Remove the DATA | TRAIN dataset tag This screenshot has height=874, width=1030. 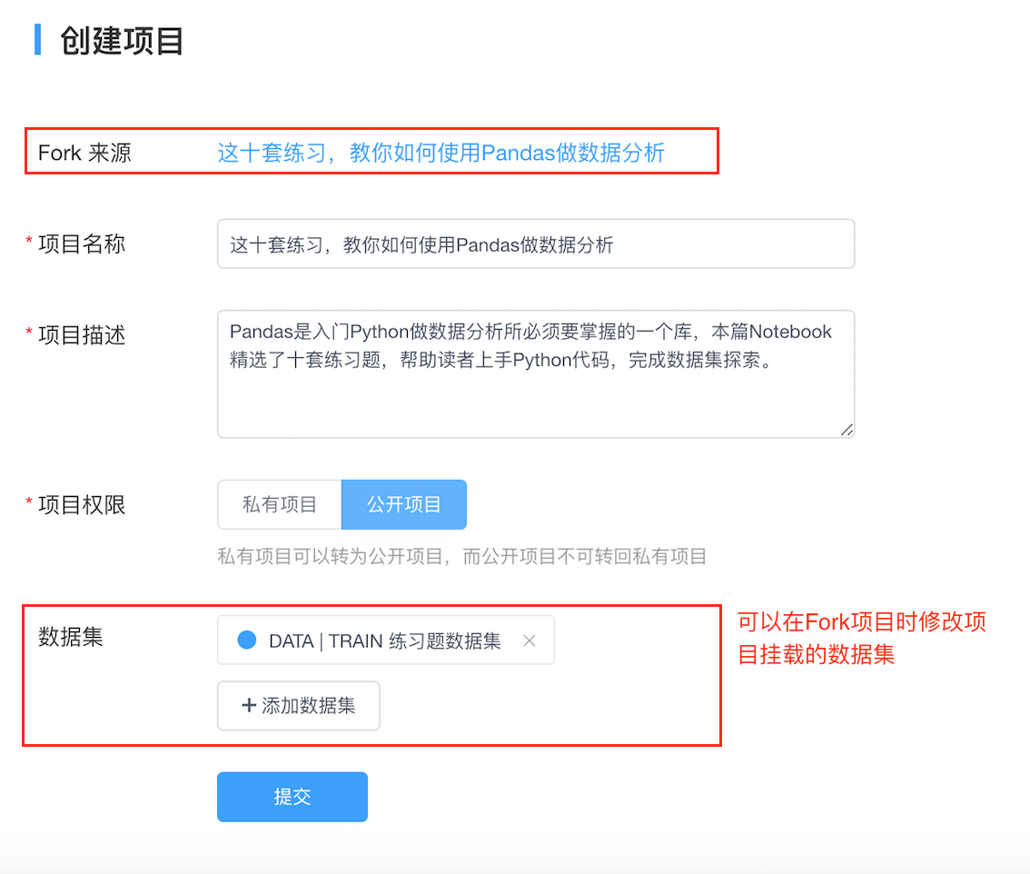(529, 641)
